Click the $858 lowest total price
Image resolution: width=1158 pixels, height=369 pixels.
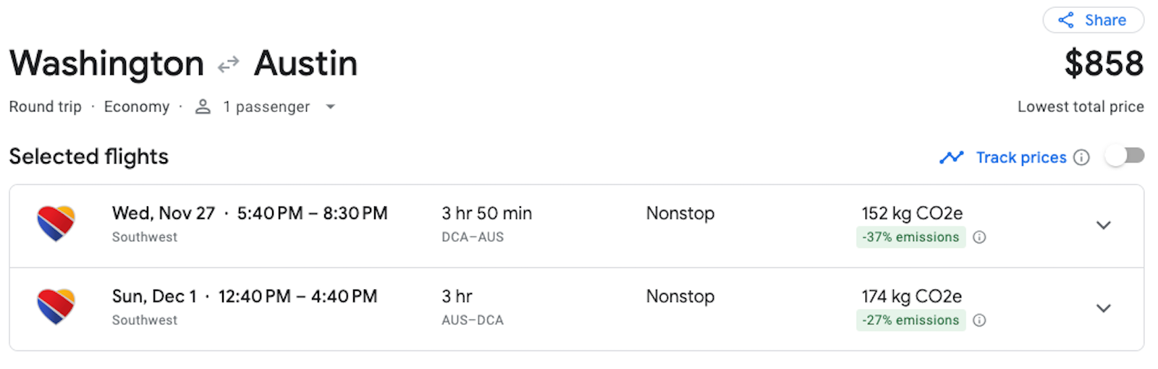[x=1104, y=64]
